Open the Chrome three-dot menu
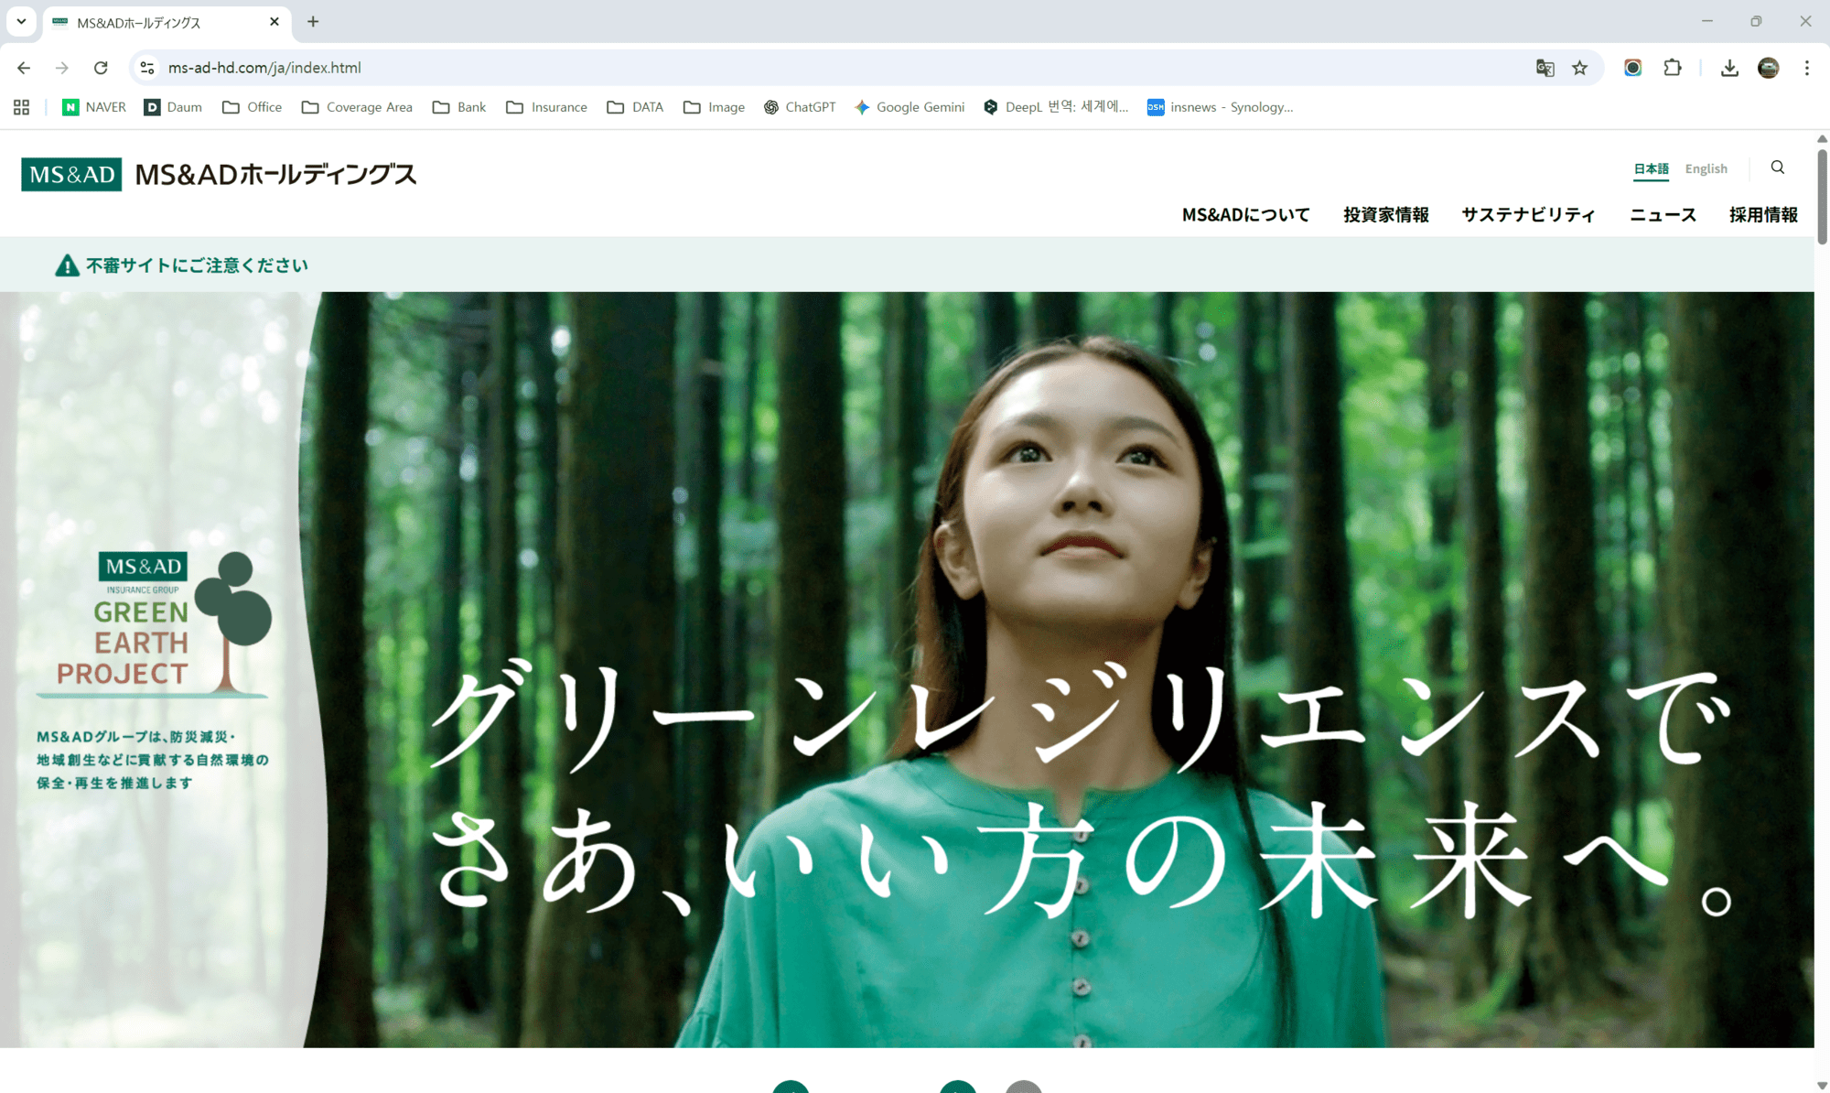This screenshot has height=1093, width=1830. pyautogui.click(x=1806, y=68)
